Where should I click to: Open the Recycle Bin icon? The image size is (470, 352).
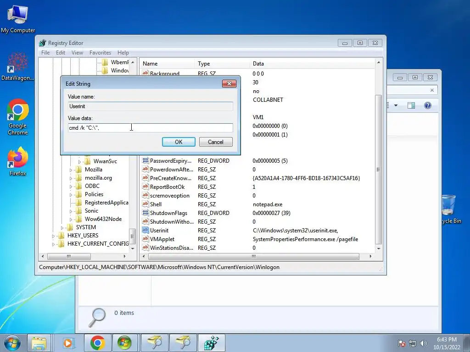click(x=449, y=209)
